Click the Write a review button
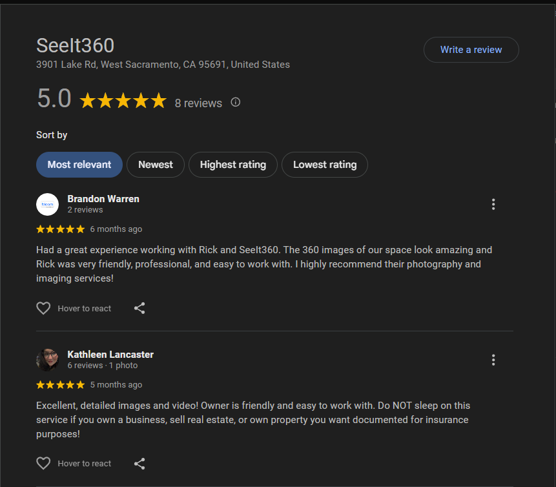 (x=471, y=50)
